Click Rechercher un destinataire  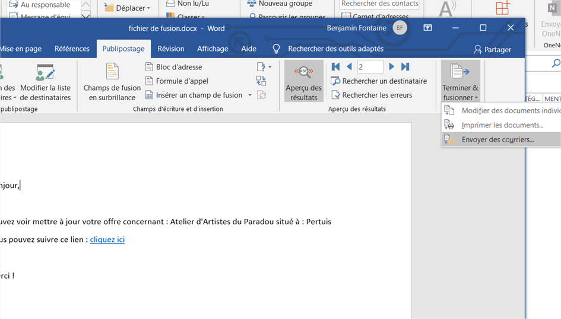click(x=379, y=81)
